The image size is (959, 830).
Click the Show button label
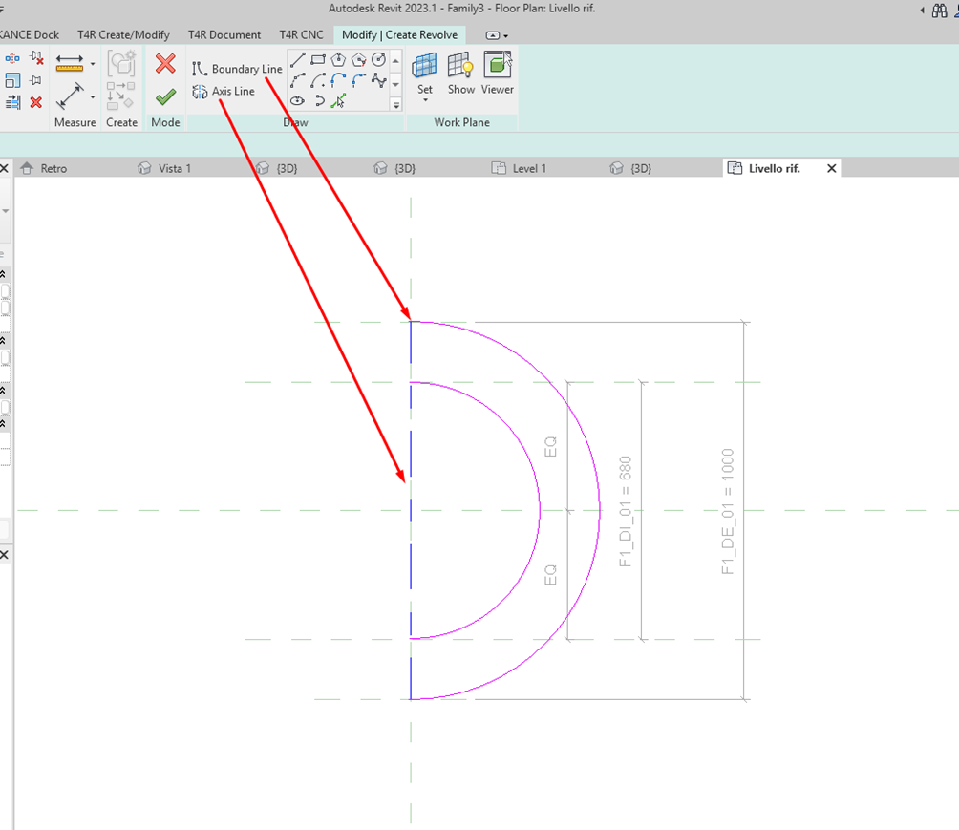click(461, 89)
